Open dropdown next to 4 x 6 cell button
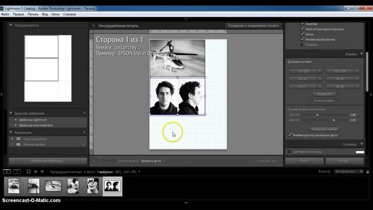 point(357,79)
